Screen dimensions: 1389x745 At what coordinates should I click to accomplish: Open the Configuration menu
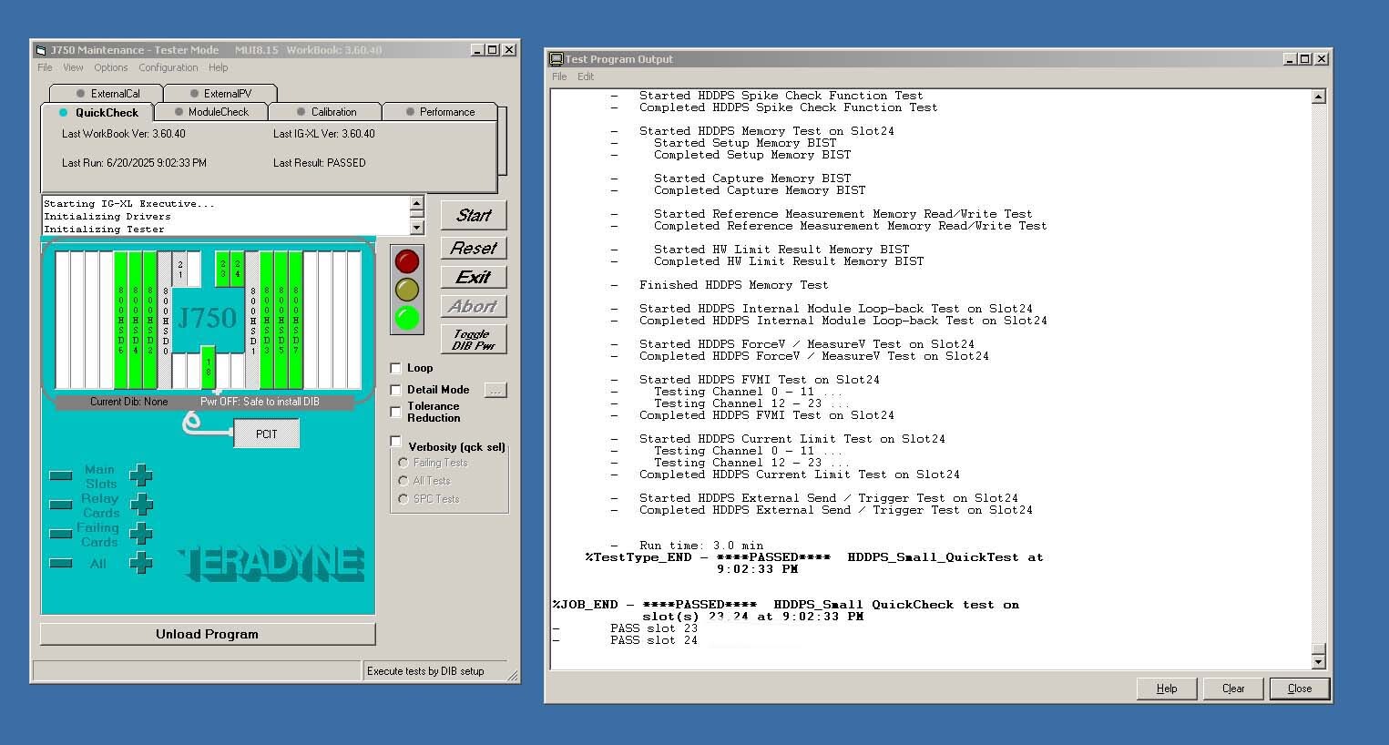point(168,67)
